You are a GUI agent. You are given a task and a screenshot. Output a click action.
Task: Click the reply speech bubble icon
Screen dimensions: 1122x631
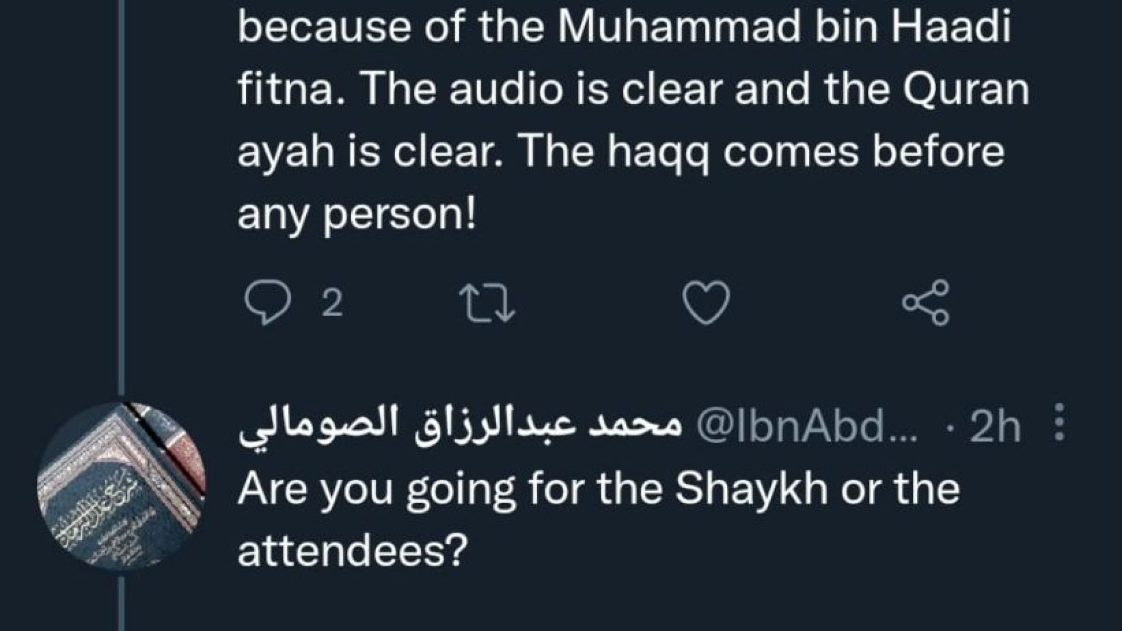[x=268, y=304]
